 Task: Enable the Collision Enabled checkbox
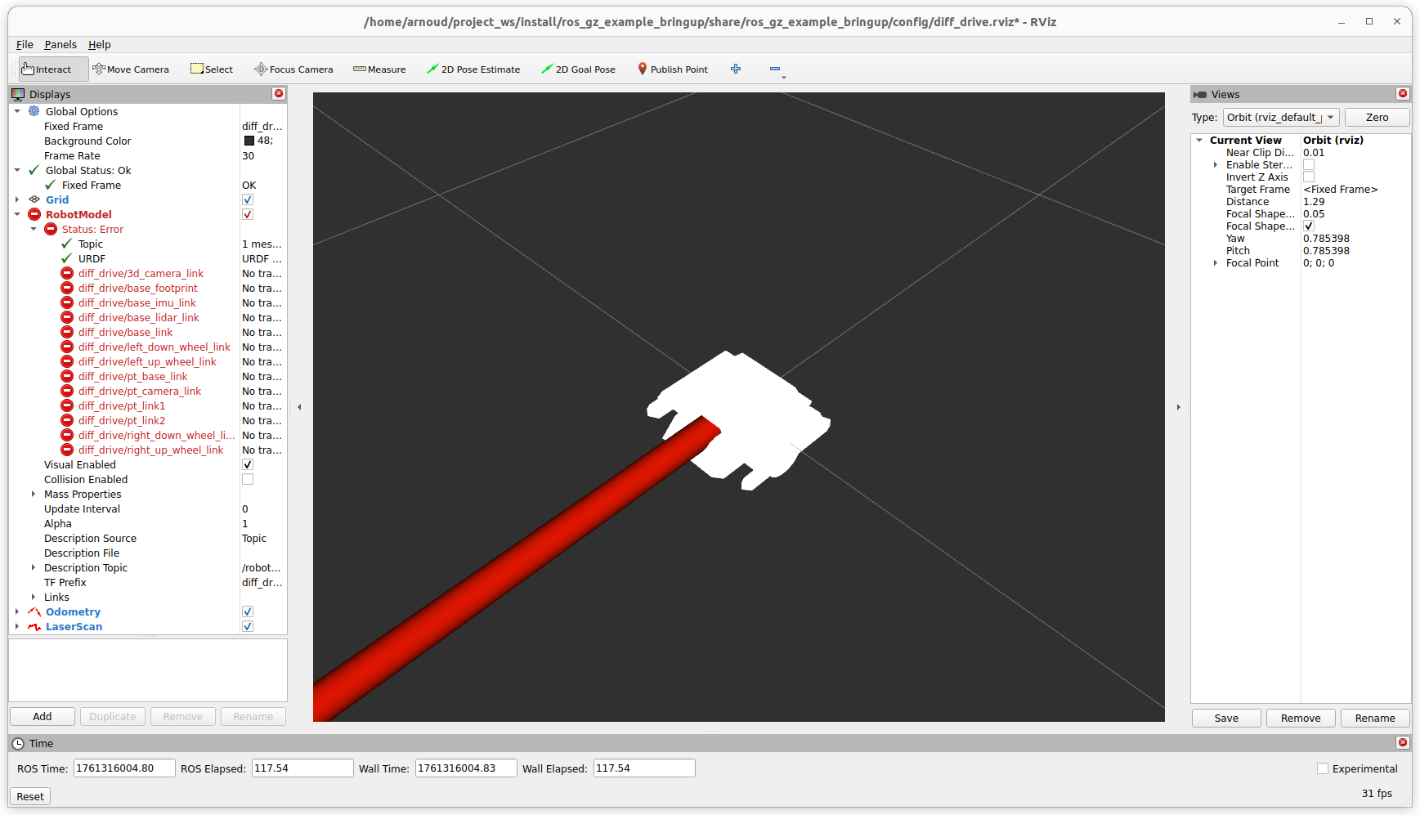point(248,480)
